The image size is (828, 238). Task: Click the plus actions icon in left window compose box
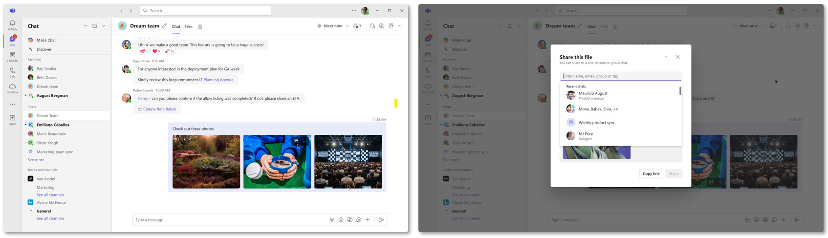[368, 220]
